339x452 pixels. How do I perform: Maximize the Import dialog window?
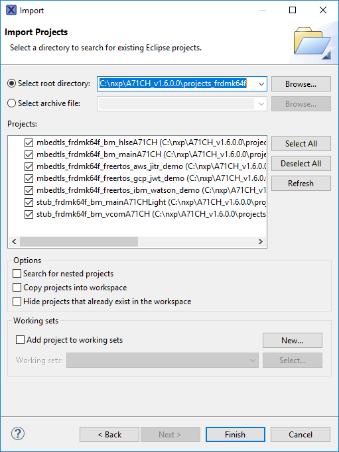point(293,10)
